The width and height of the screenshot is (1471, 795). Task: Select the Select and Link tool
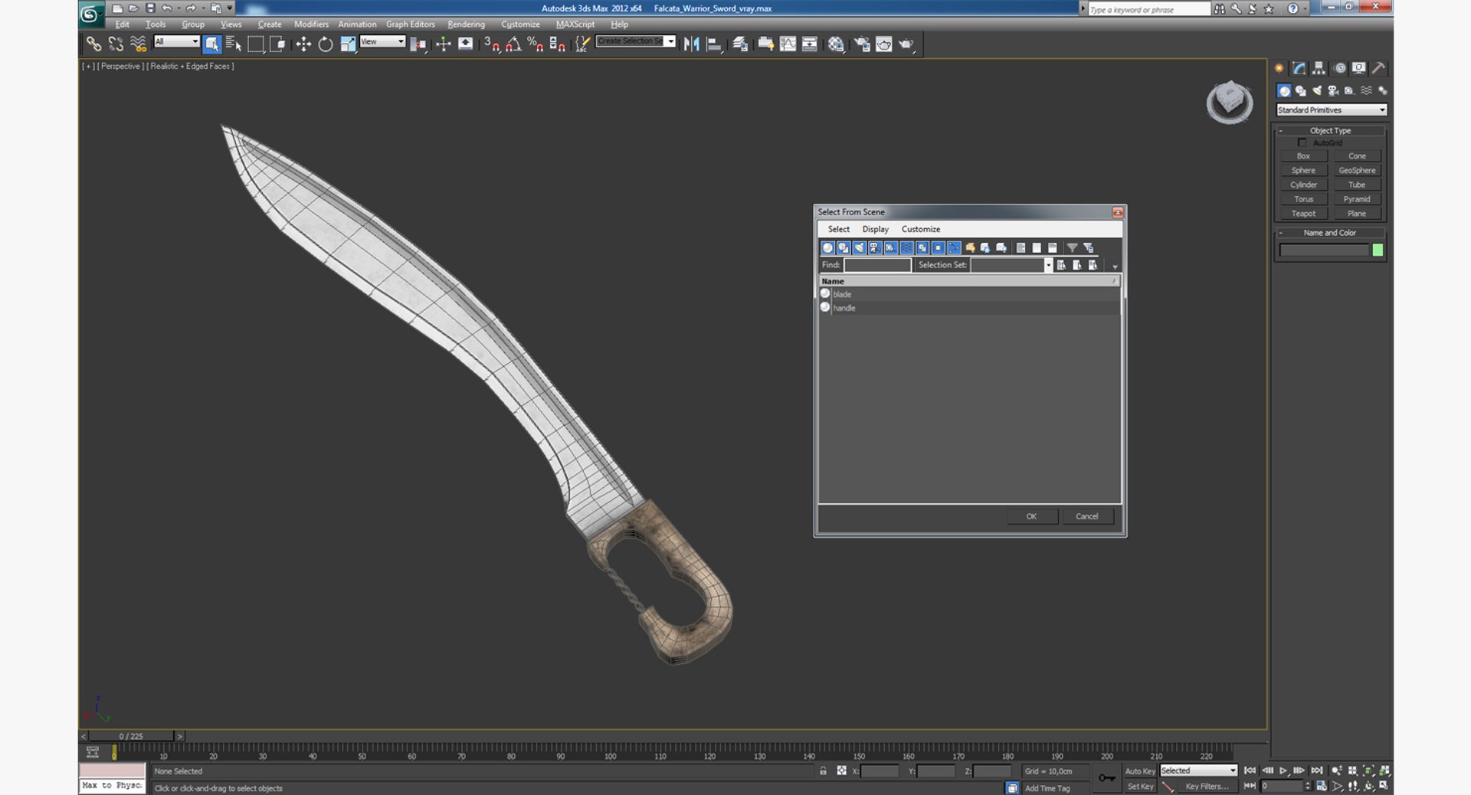pyautogui.click(x=93, y=44)
